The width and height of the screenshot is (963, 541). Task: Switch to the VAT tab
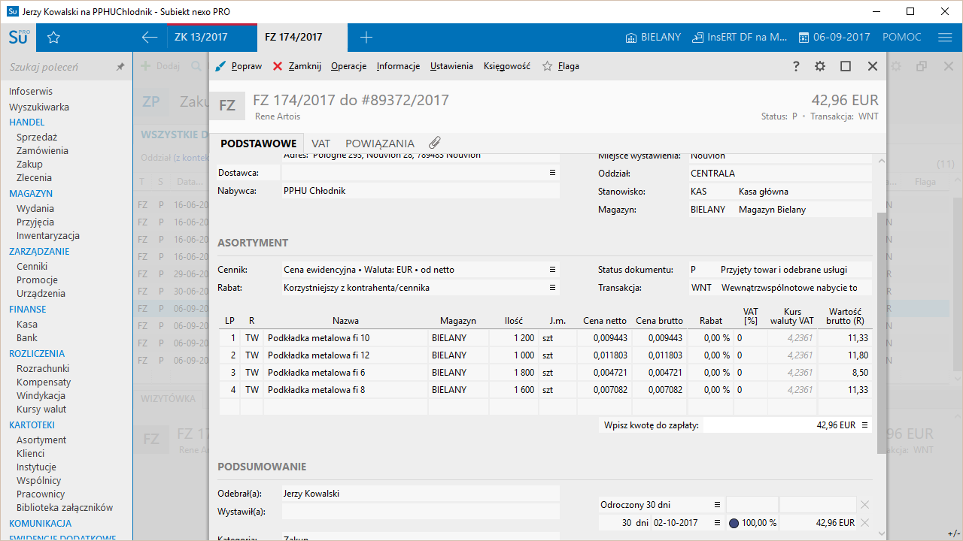click(321, 144)
